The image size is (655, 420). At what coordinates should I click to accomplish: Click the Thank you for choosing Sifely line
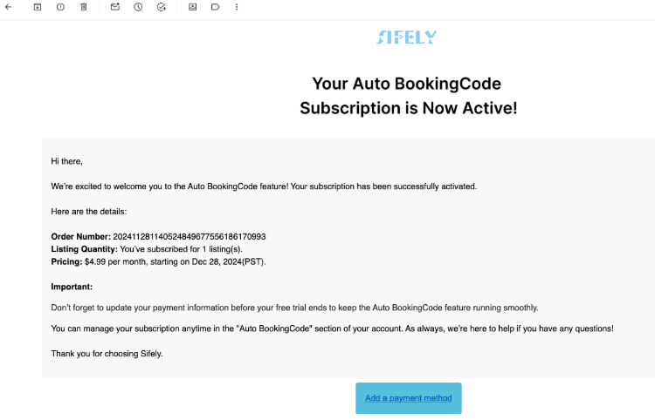pos(107,354)
